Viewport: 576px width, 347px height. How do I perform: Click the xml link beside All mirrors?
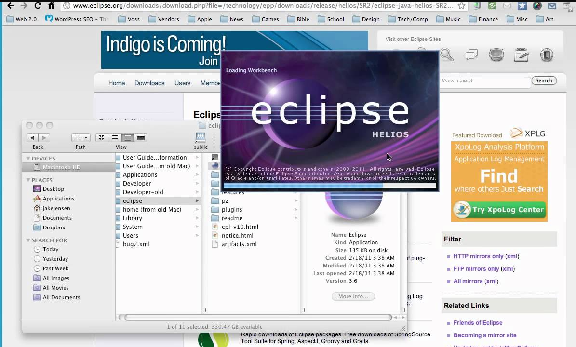491,281
